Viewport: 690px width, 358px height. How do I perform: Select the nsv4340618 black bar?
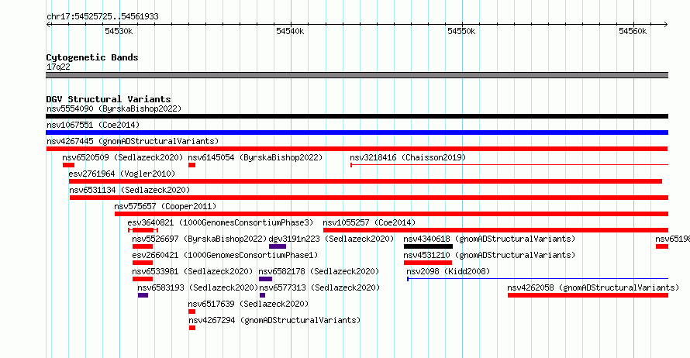click(x=428, y=246)
